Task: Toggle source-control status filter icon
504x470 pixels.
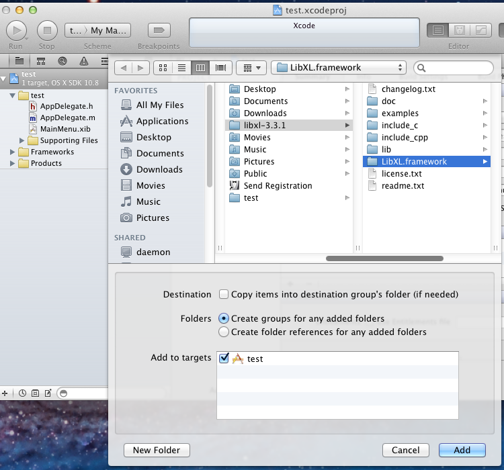Action: (35, 393)
